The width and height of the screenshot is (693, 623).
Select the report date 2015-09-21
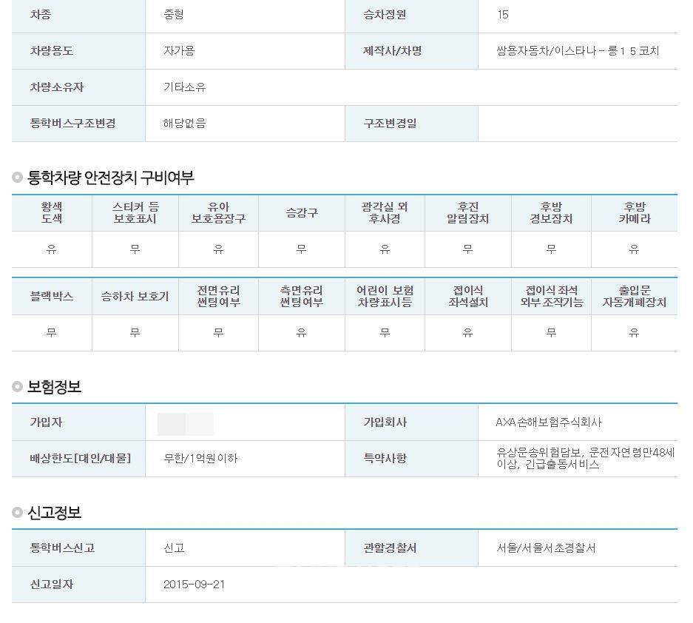click(x=194, y=585)
